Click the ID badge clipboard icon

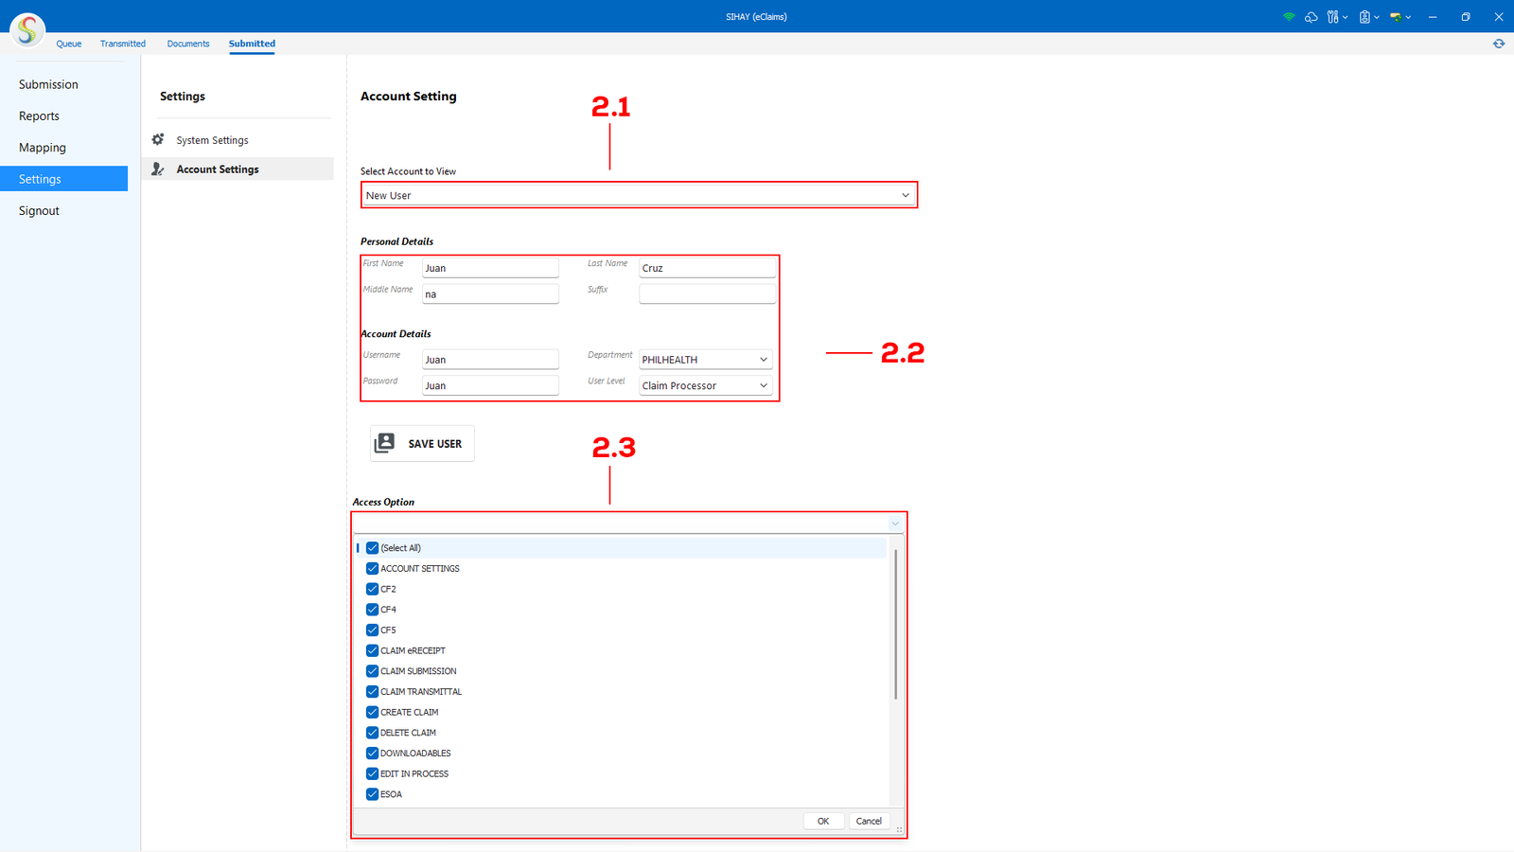[1364, 17]
